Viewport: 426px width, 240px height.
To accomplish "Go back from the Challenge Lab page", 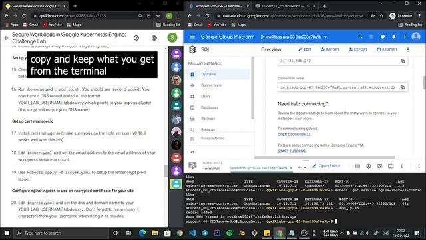I will pyautogui.click(x=6, y=38).
